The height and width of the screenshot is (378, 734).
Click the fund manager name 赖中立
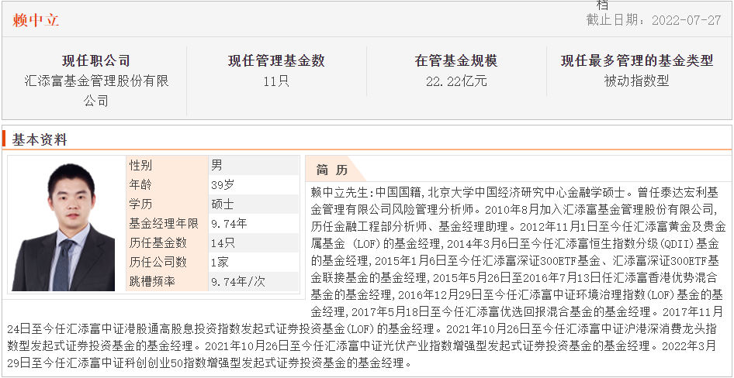point(36,20)
